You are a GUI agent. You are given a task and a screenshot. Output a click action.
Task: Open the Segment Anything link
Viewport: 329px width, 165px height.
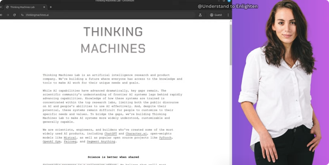[x=101, y=141]
